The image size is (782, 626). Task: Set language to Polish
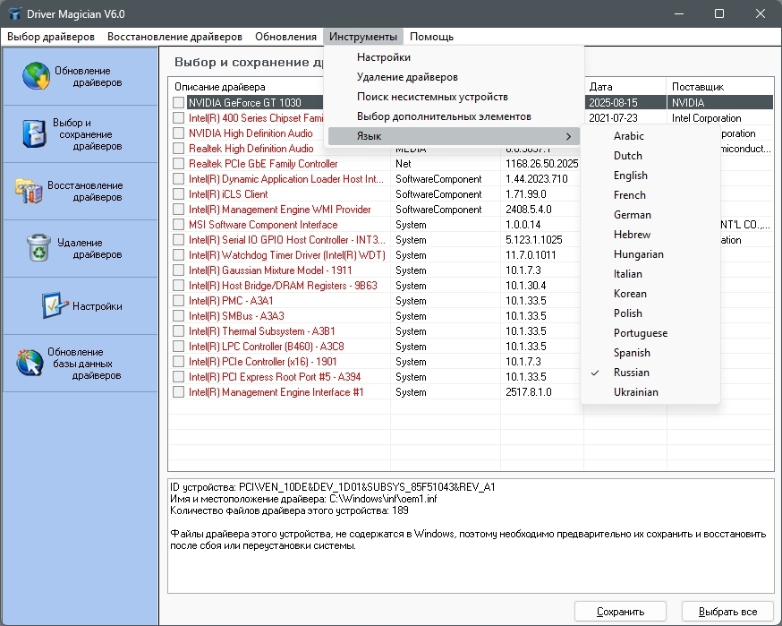click(650, 313)
